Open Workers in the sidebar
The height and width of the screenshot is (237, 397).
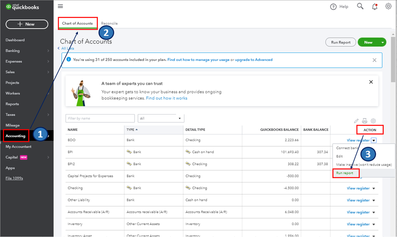tap(13, 93)
